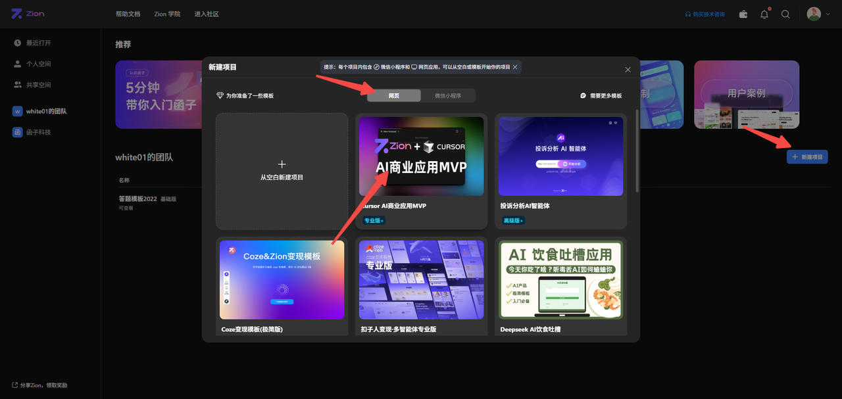Expand the arrow beside the avatar
The height and width of the screenshot is (399, 842).
pyautogui.click(x=828, y=14)
